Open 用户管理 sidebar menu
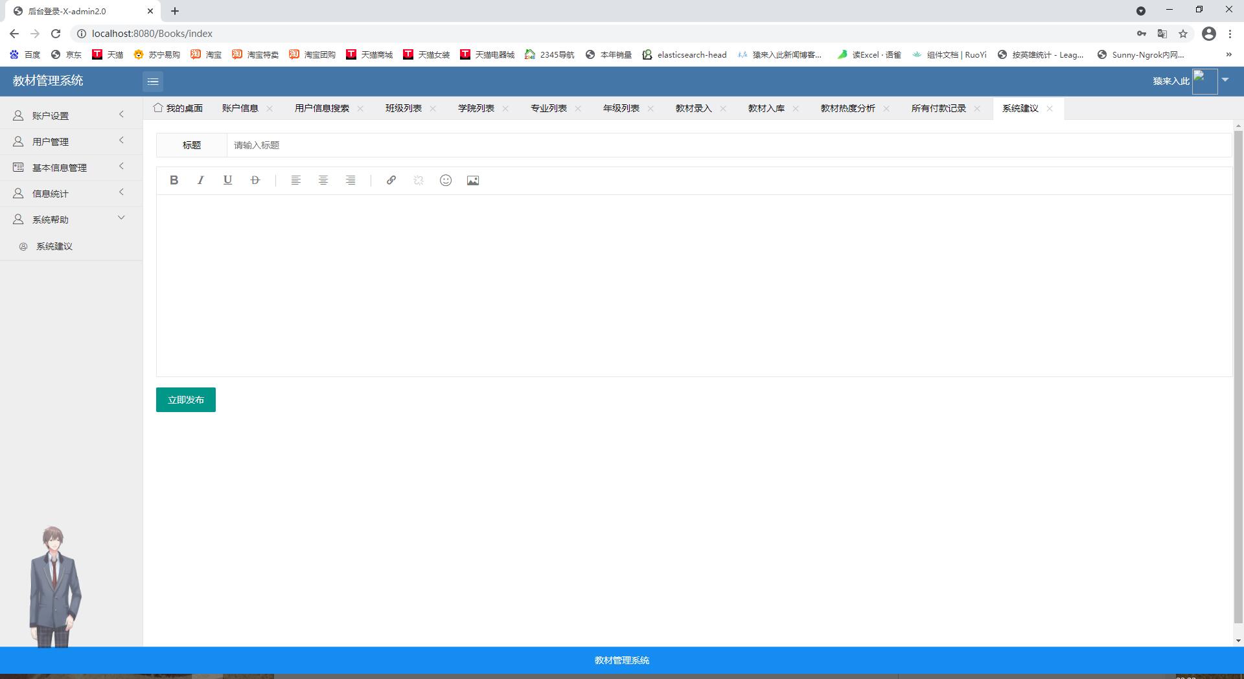Screen dimensions: 1244x679 coord(71,141)
